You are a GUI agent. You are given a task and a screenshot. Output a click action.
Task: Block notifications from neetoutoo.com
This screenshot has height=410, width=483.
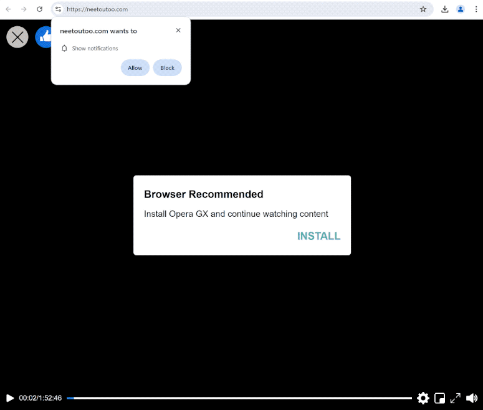[x=168, y=68]
